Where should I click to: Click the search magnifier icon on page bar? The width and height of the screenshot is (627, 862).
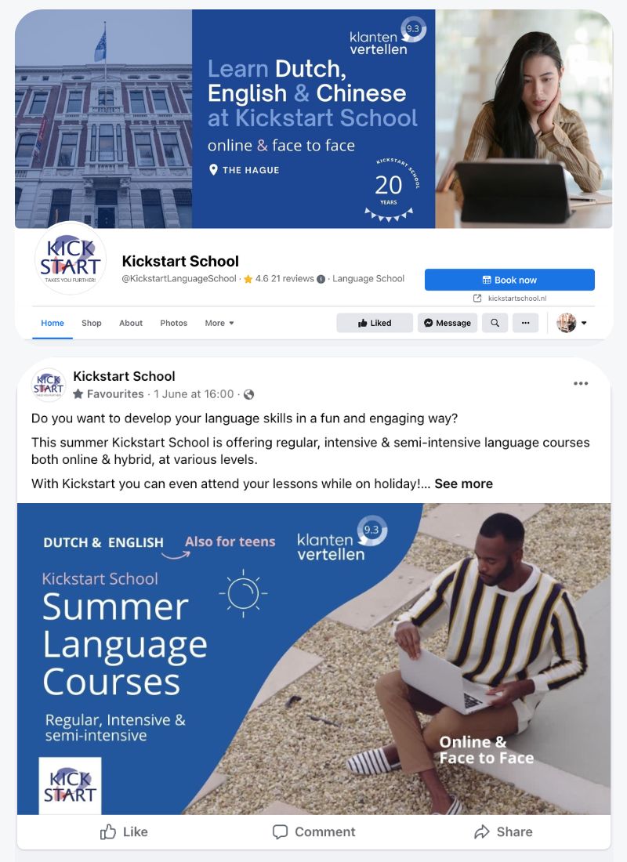pyautogui.click(x=495, y=323)
